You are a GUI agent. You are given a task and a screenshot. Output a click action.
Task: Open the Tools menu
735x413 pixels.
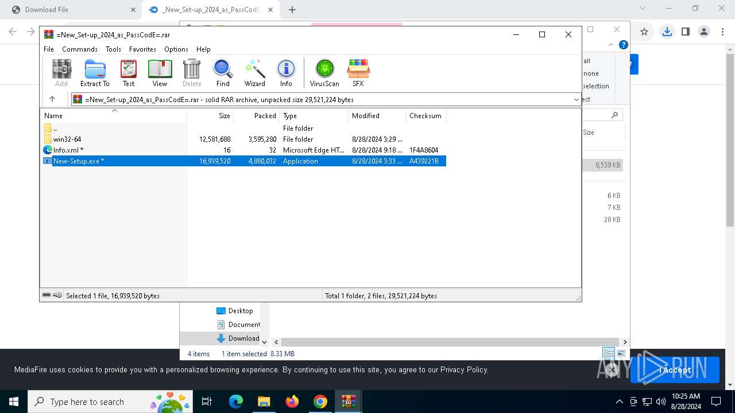tap(113, 49)
